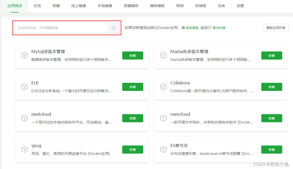Click description starting Collabora是一款开源办公套件
Image resolution: width=293 pixels, height=169 pixels.
(212, 91)
